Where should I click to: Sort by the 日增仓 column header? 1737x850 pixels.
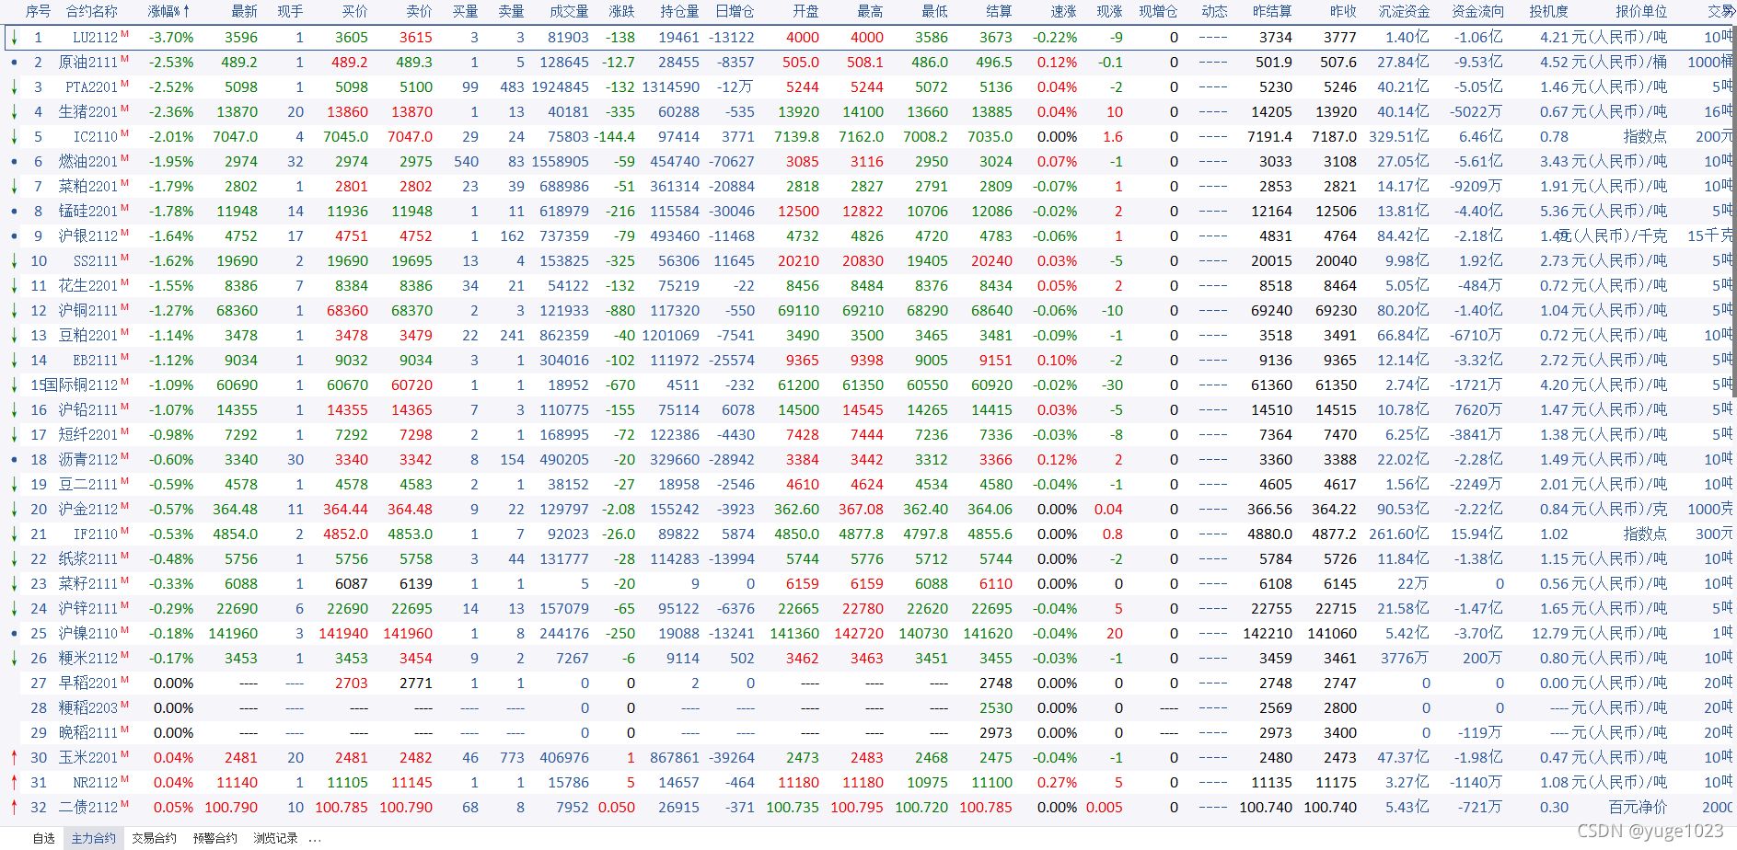tap(735, 11)
